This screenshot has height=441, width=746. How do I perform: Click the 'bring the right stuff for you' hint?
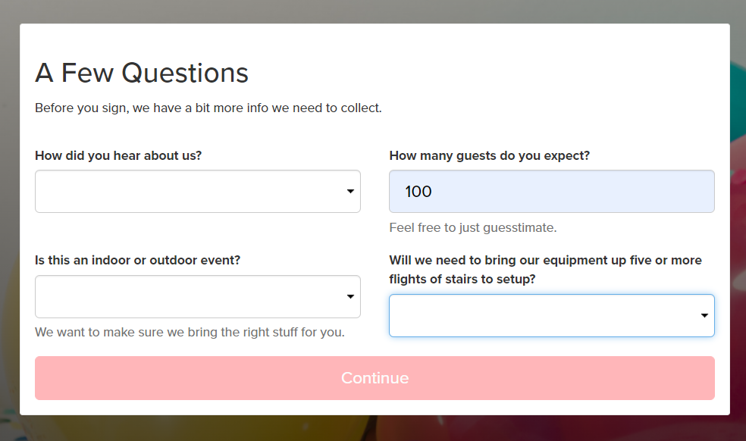(x=190, y=332)
